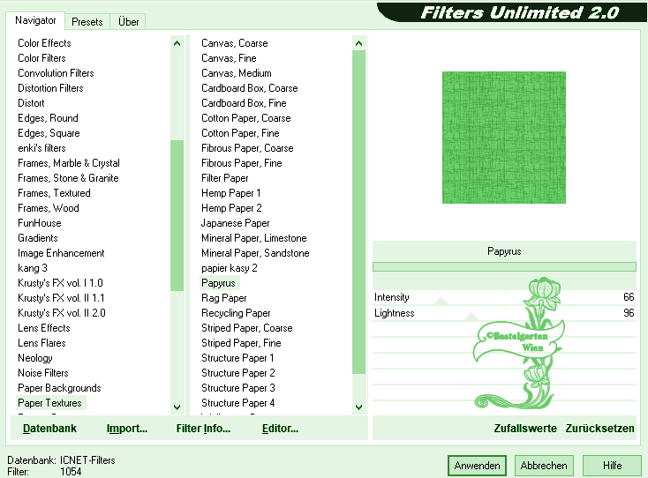Choose Canvas, Coarse filter
The height and width of the screenshot is (478, 648).
[x=235, y=43]
